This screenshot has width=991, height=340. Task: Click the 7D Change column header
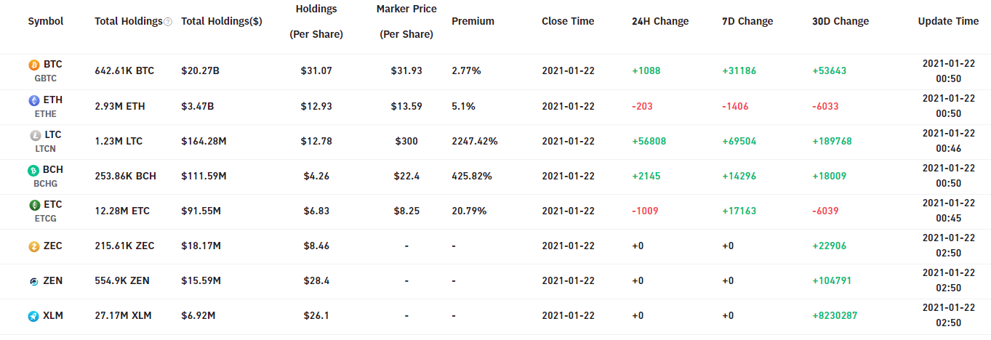tap(746, 21)
